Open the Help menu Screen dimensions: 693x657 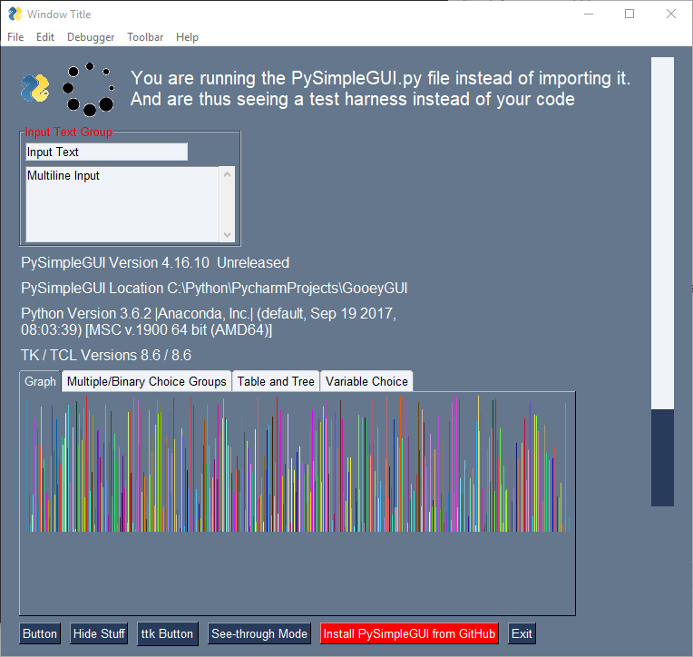click(x=187, y=37)
